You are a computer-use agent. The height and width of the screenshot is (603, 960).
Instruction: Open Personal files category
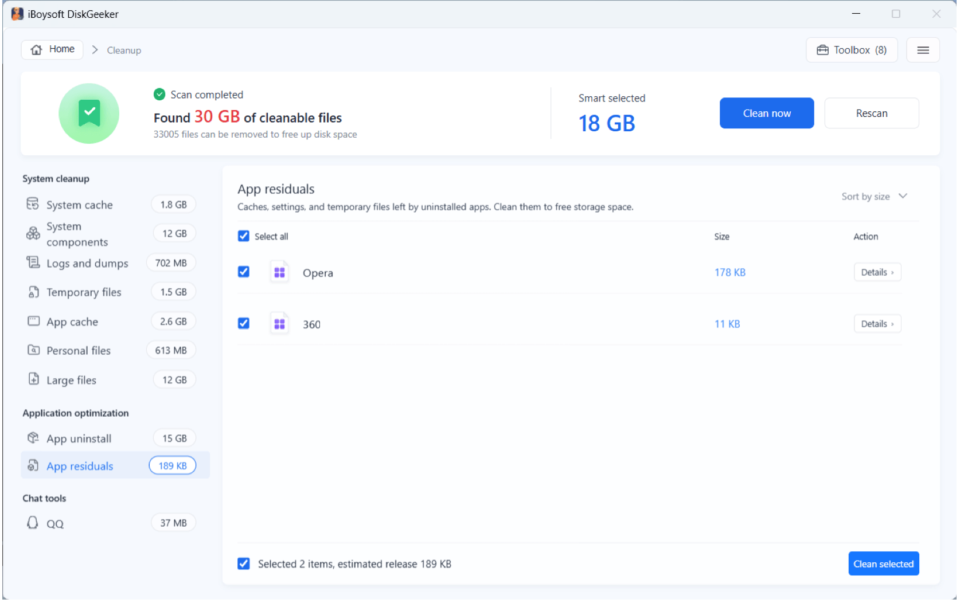click(115, 351)
